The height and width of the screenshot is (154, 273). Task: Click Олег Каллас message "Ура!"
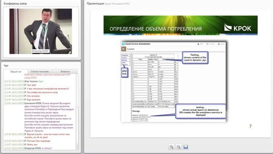tap(41, 81)
